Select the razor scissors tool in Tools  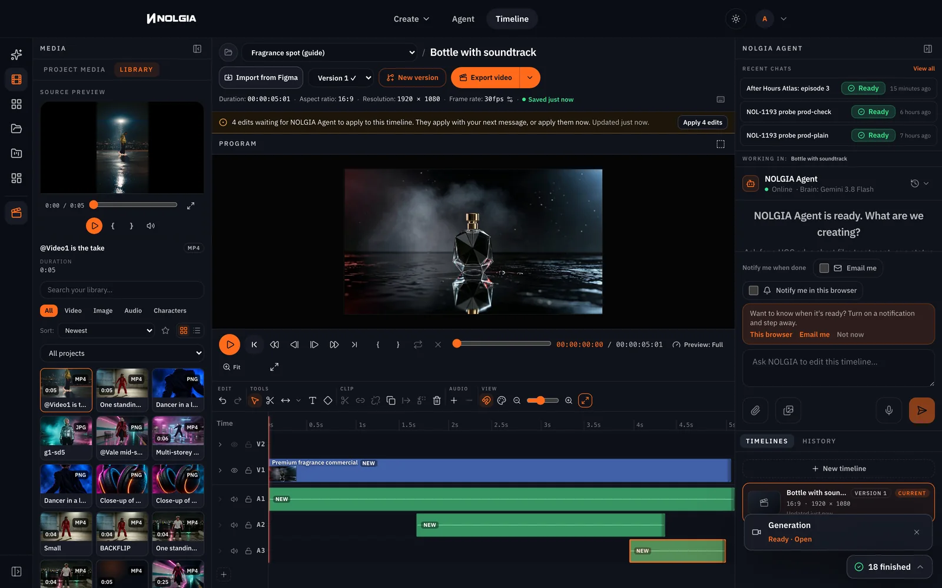pyautogui.click(x=270, y=400)
